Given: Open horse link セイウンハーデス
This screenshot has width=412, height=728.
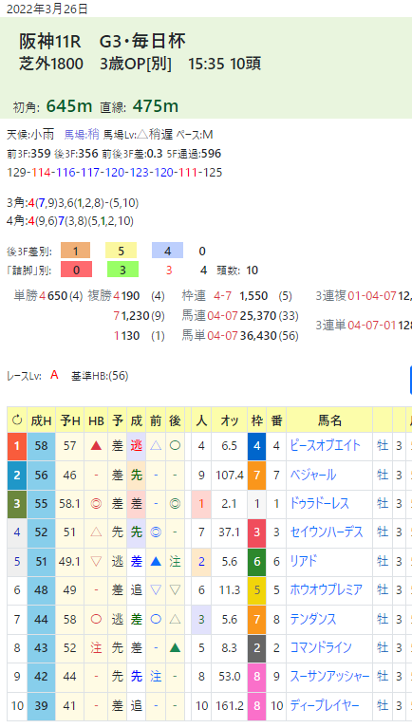Looking at the screenshot, I should [x=326, y=532].
